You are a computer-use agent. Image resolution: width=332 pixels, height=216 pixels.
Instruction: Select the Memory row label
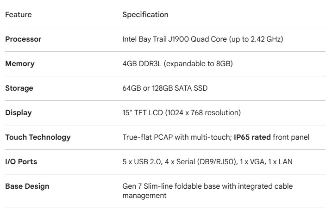coord(20,64)
